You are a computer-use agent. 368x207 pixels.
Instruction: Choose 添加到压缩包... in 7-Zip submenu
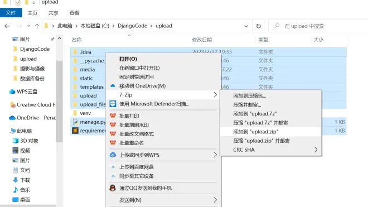coord(249,95)
